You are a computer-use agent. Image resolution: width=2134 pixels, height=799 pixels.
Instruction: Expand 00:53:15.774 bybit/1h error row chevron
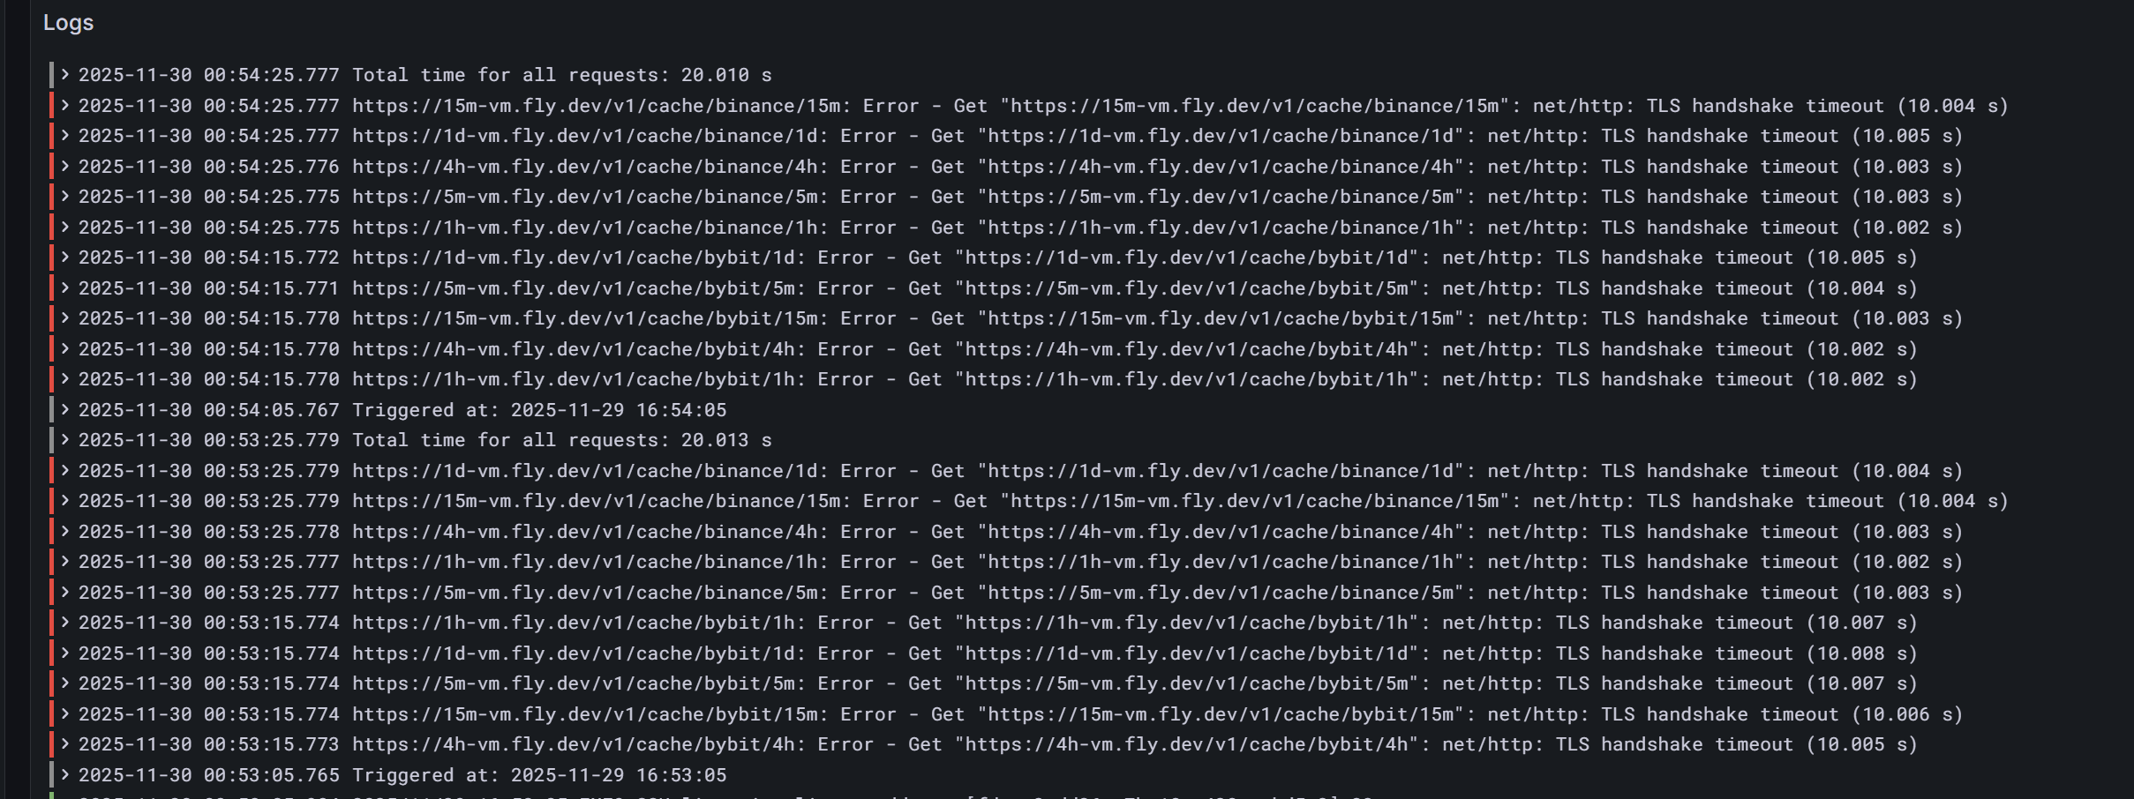(64, 623)
